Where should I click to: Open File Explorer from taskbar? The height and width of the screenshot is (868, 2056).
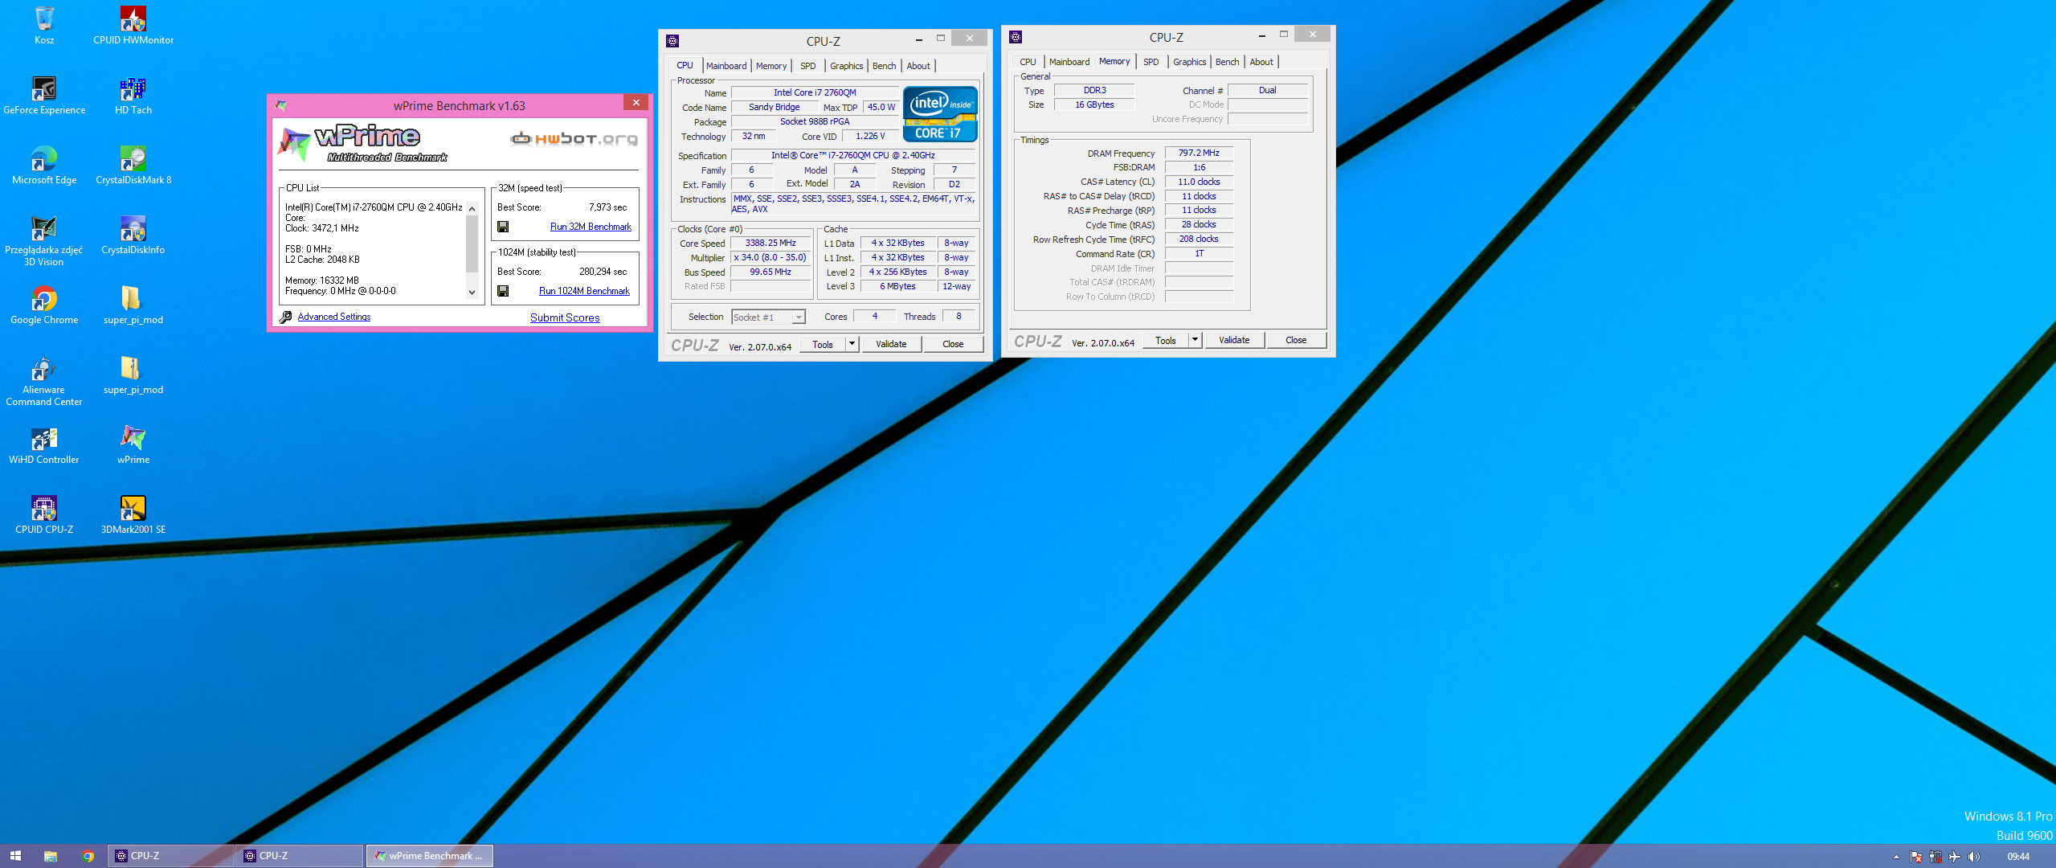50,856
